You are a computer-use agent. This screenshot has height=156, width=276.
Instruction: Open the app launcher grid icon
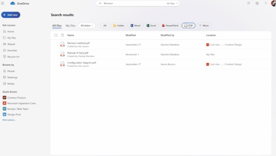(3, 3)
